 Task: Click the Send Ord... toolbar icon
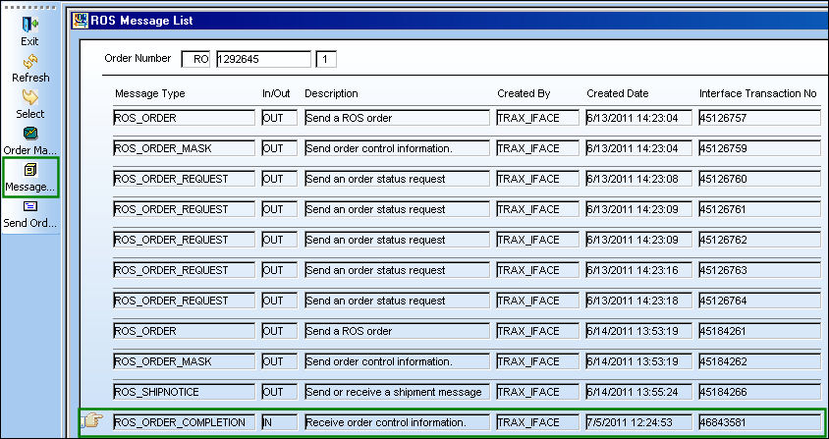click(30, 206)
